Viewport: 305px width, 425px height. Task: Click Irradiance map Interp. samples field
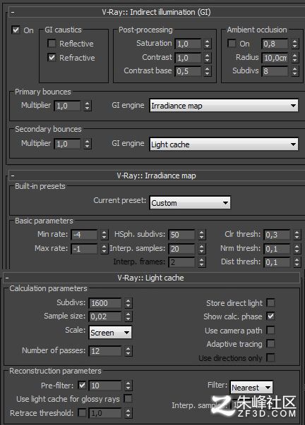[x=182, y=249]
